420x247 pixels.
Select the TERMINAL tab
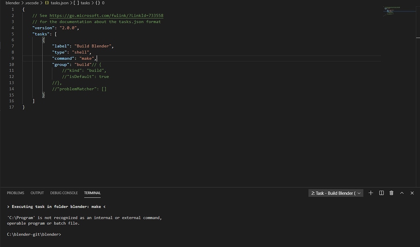point(93,193)
